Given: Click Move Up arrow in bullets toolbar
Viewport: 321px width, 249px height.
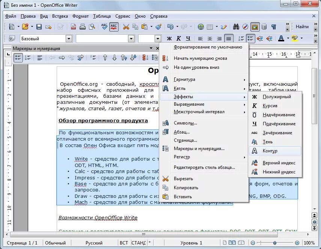Looking at the screenshot, I should point(105,58).
